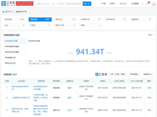This screenshot has height=117, width=157.
Task: Click the blue 公开 status tag in row 3
Action: coord(69,110)
